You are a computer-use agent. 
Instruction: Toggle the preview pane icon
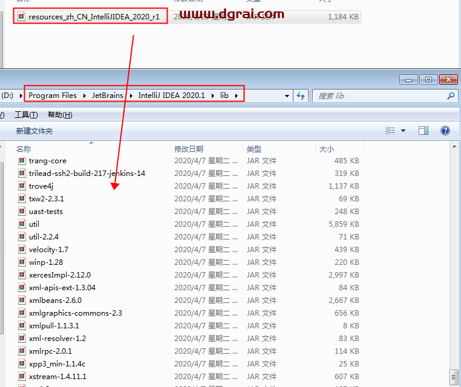click(x=423, y=131)
